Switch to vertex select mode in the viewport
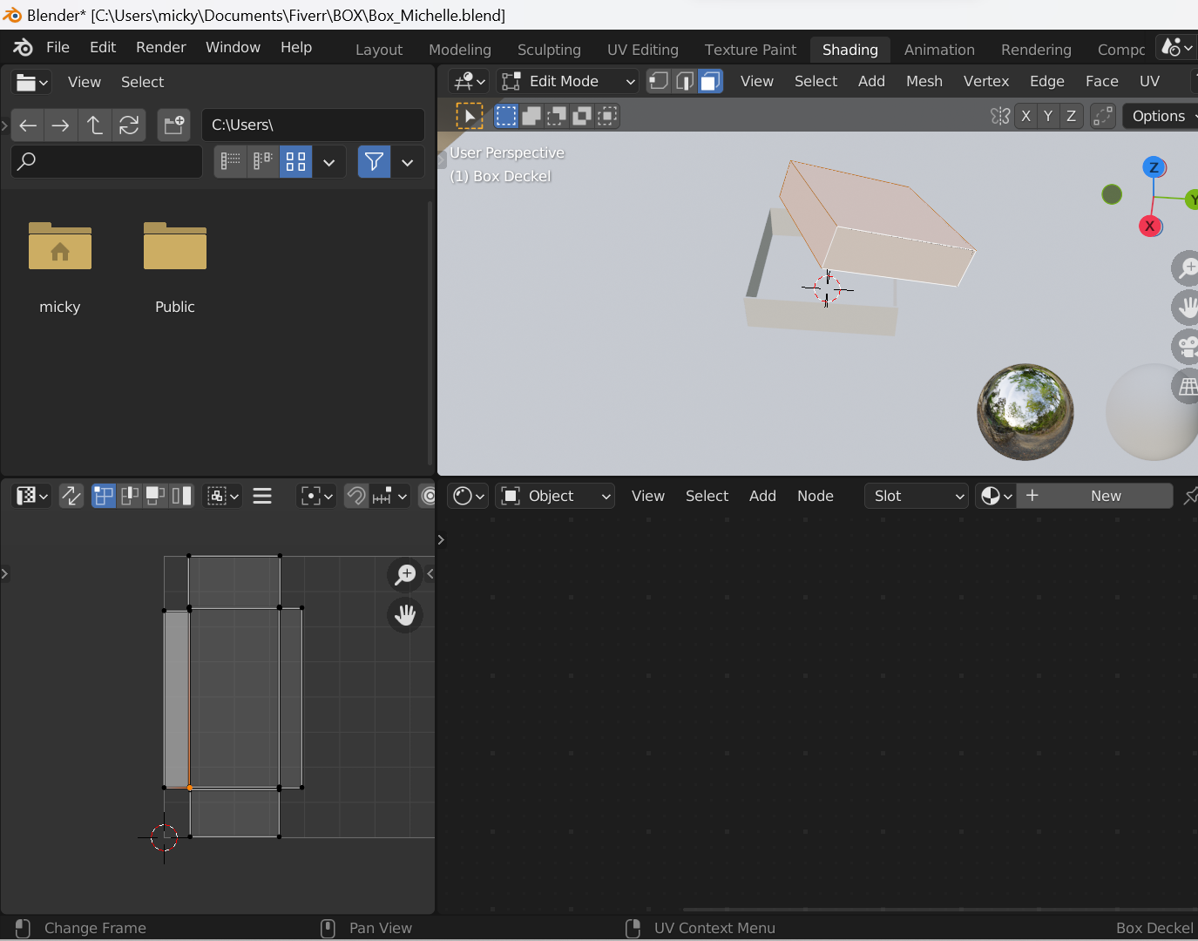 [x=659, y=81]
